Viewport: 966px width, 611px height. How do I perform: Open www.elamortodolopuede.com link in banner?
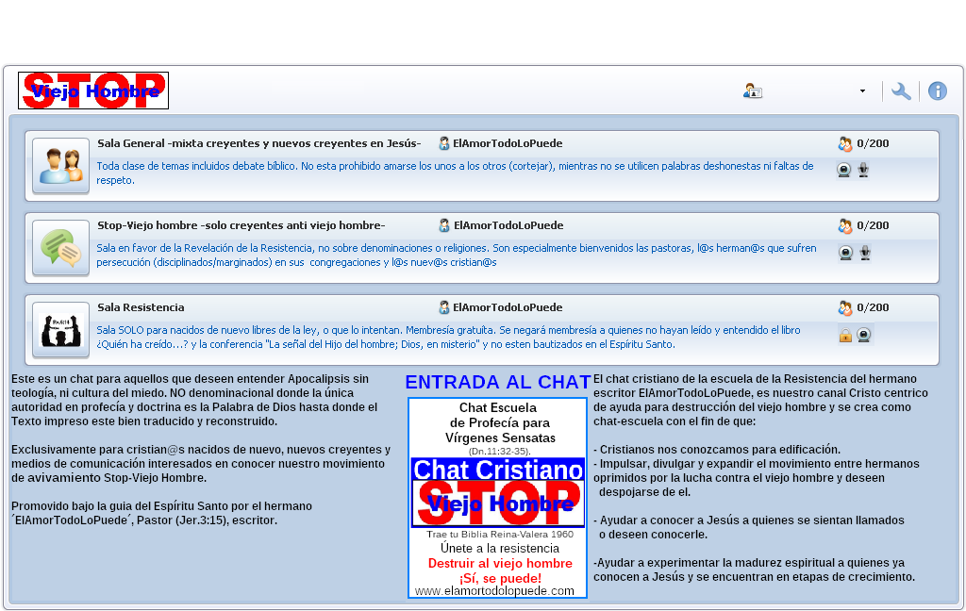494,591
